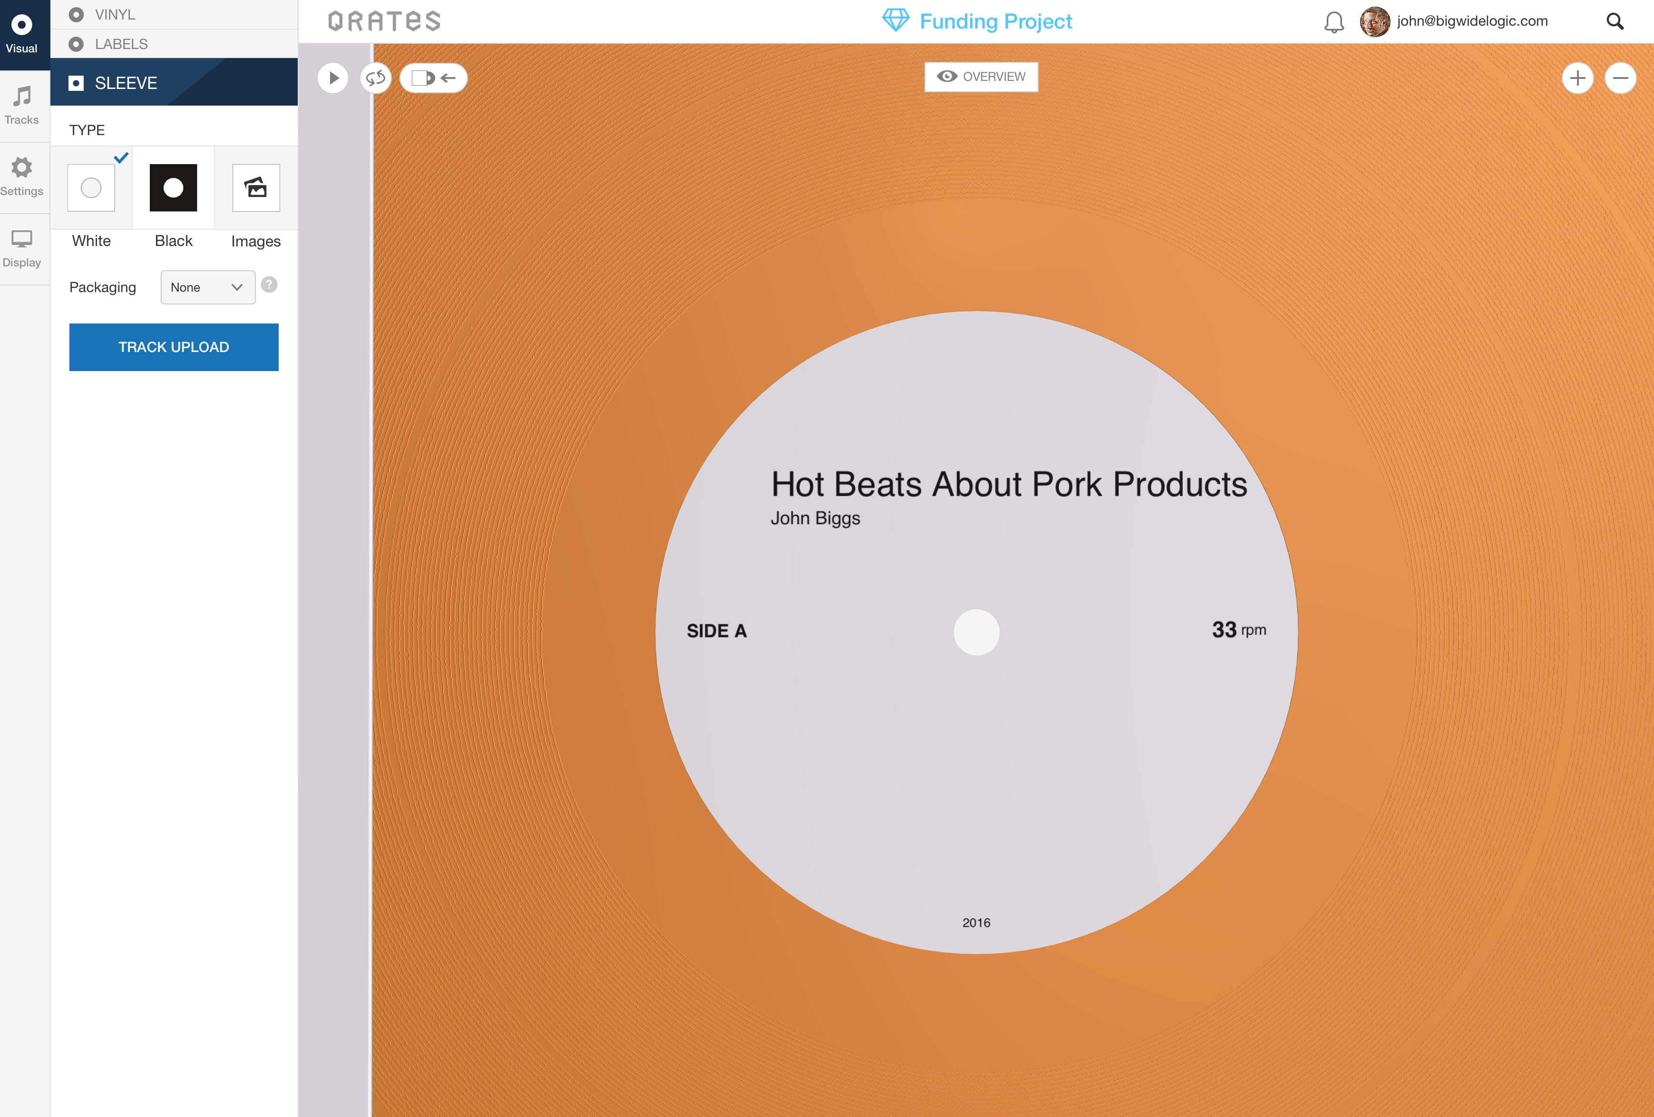Image resolution: width=1654 pixels, height=1117 pixels.
Task: Open the notifications bell
Action: (x=1334, y=22)
